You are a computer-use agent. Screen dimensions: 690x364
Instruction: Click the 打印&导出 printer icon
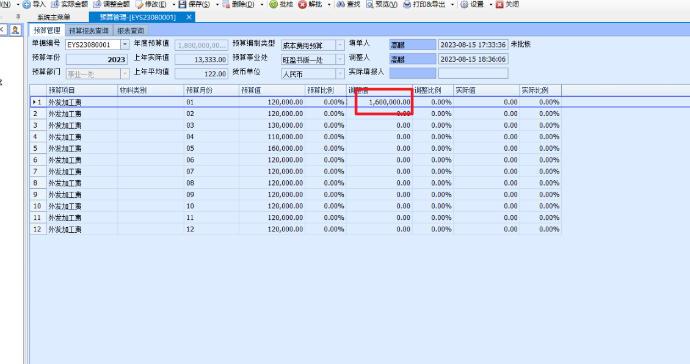click(x=407, y=4)
